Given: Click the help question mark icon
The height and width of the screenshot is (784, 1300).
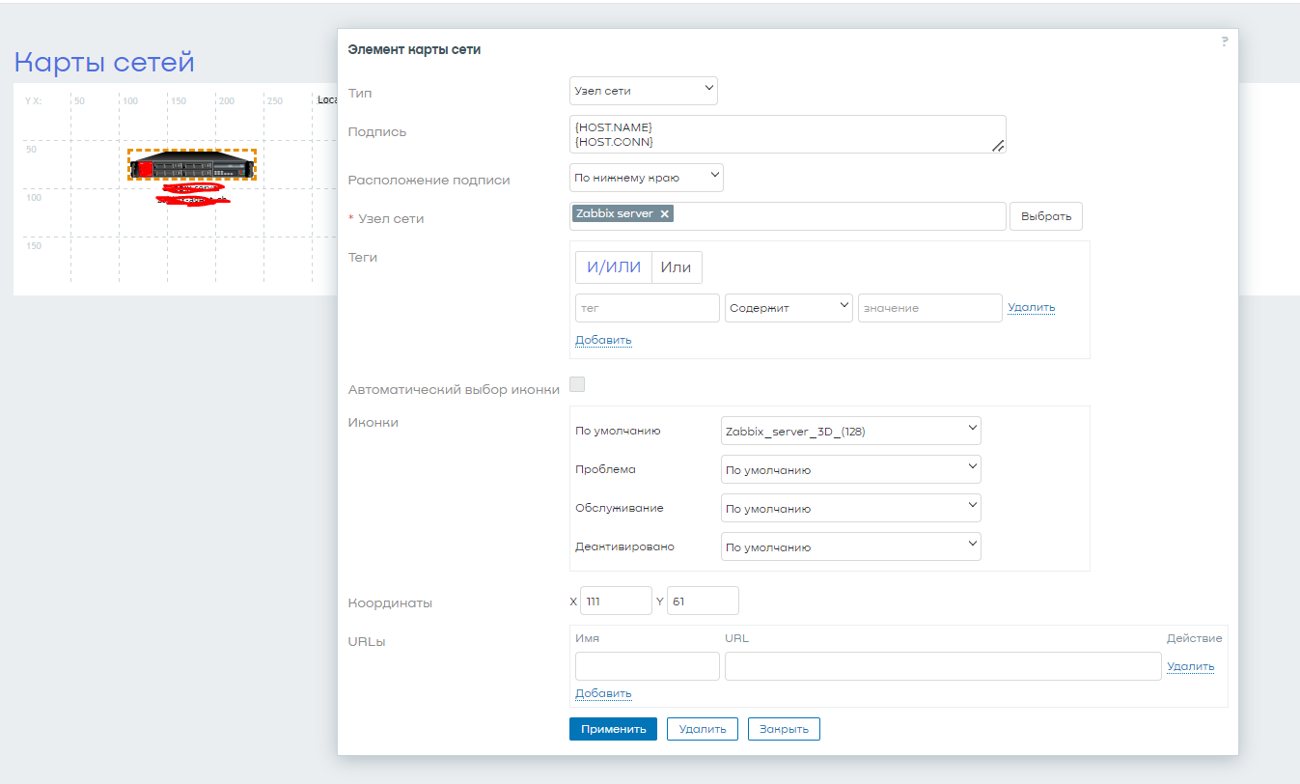Looking at the screenshot, I should tap(1225, 41).
